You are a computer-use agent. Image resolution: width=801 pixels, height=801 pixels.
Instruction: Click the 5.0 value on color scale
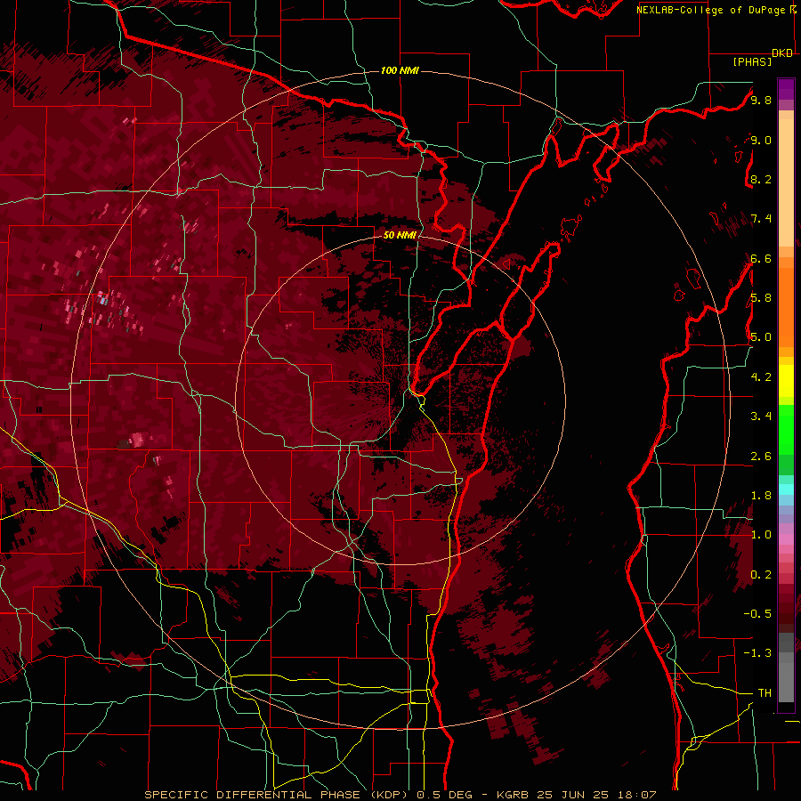[761, 337]
